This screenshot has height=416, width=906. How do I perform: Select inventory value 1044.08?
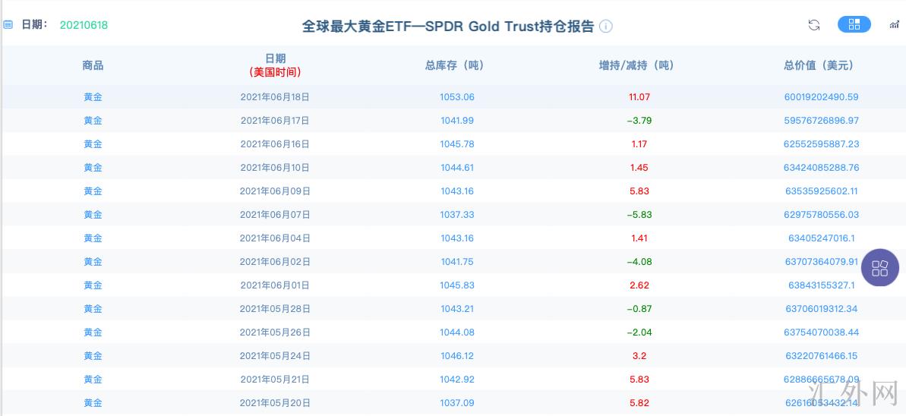tap(457, 332)
